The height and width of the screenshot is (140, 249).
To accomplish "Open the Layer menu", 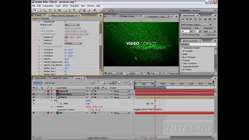I will coord(58,6).
